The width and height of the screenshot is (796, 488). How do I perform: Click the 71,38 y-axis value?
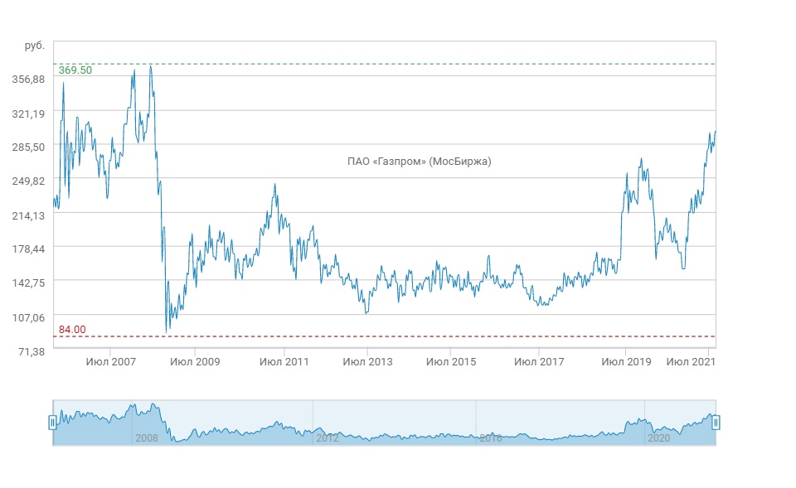[31, 352]
